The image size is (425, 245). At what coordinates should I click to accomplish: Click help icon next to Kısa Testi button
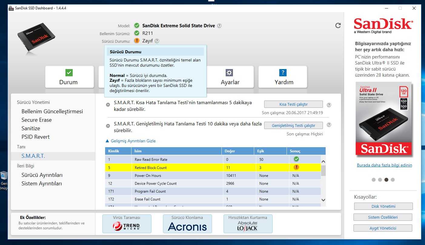(x=329, y=105)
